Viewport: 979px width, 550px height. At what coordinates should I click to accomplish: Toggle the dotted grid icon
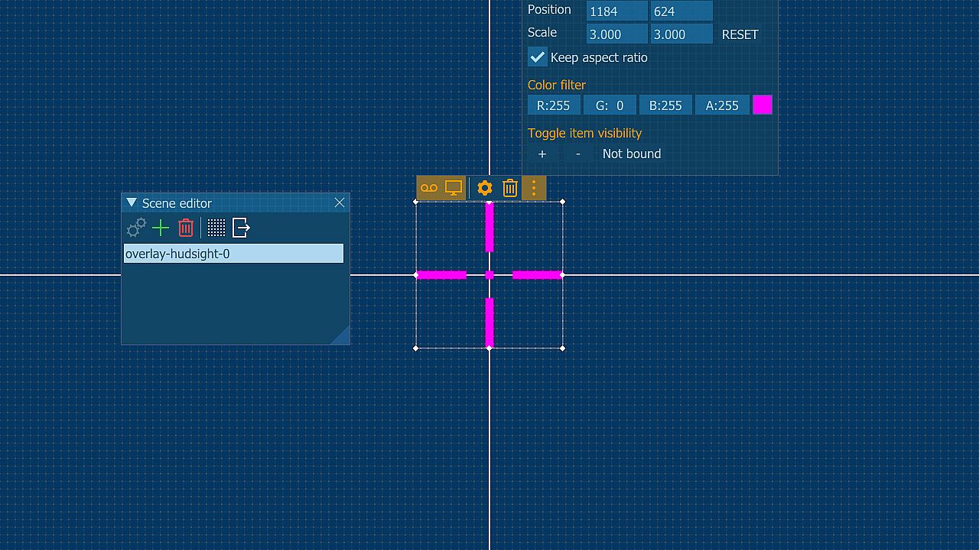coord(216,228)
